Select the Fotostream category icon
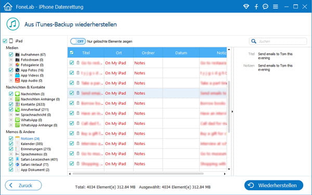The image size is (312, 195). (x=17, y=60)
